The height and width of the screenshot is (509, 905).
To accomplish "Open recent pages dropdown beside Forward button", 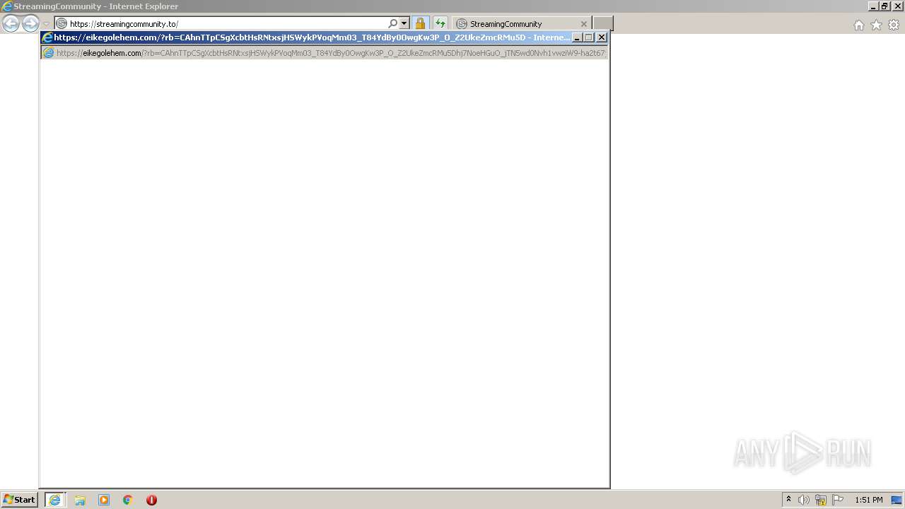I will (x=46, y=24).
